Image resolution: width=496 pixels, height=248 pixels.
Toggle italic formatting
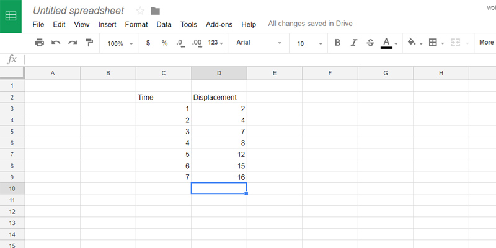[354, 43]
